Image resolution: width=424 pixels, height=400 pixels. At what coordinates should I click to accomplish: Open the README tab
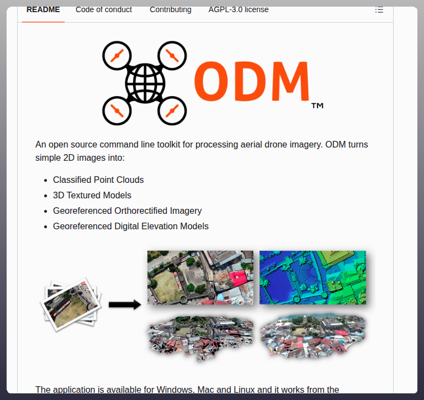43,10
